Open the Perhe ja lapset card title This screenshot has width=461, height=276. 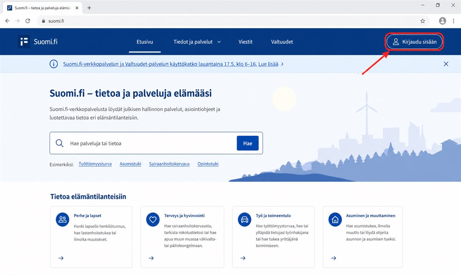(88, 215)
